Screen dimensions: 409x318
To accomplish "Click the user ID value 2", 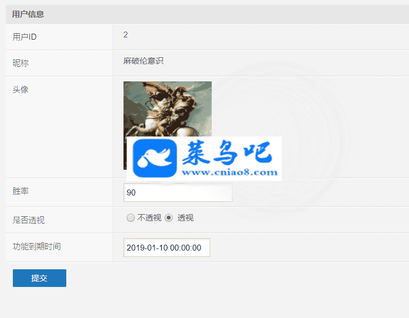I will click(x=126, y=35).
